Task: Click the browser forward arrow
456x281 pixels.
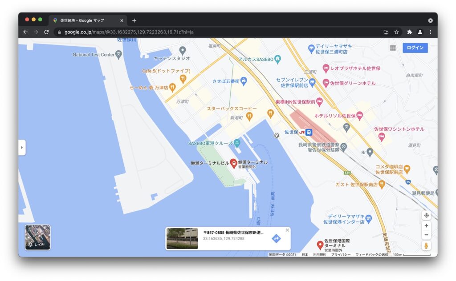Action: (36, 32)
